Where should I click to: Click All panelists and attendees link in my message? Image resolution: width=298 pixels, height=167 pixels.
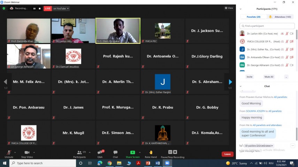tap(267, 125)
